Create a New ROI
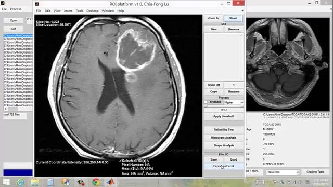The image size is (333, 187). click(214, 29)
